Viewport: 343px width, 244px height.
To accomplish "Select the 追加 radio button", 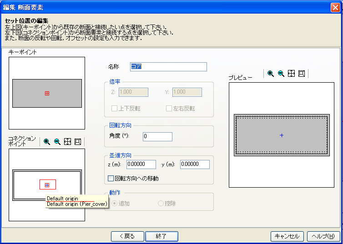I will click(114, 204).
